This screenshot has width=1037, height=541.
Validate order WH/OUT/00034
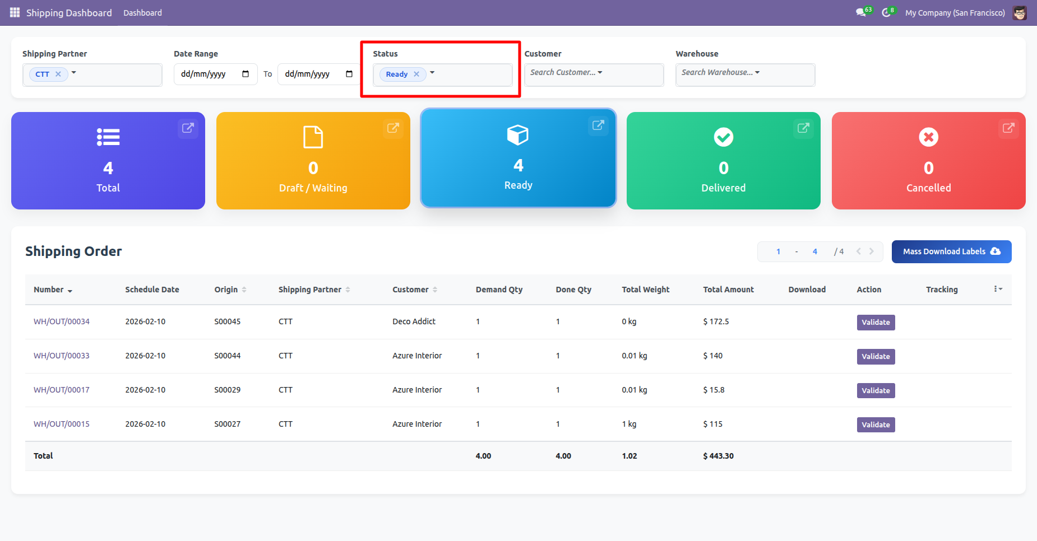pos(876,322)
